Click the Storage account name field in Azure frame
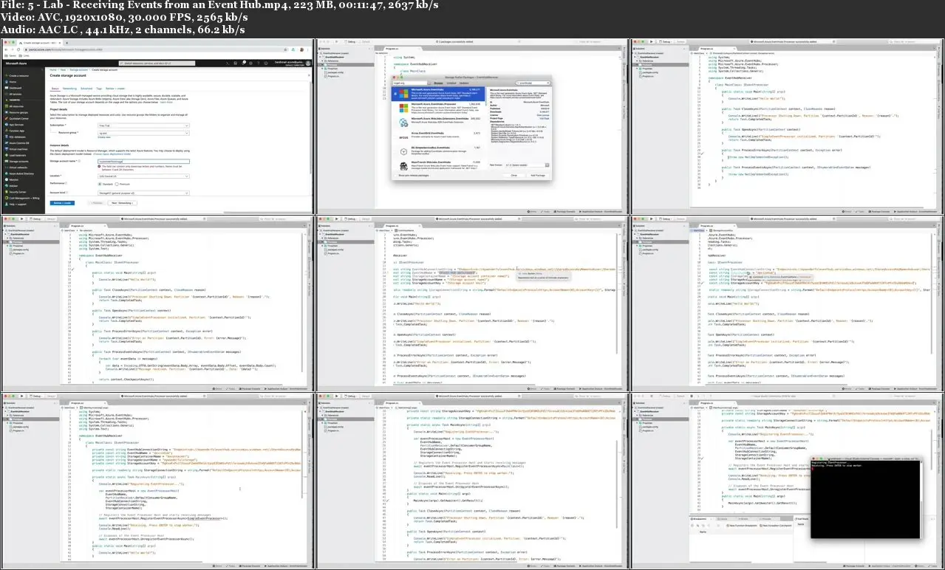This screenshot has height=570, width=945. 143,162
